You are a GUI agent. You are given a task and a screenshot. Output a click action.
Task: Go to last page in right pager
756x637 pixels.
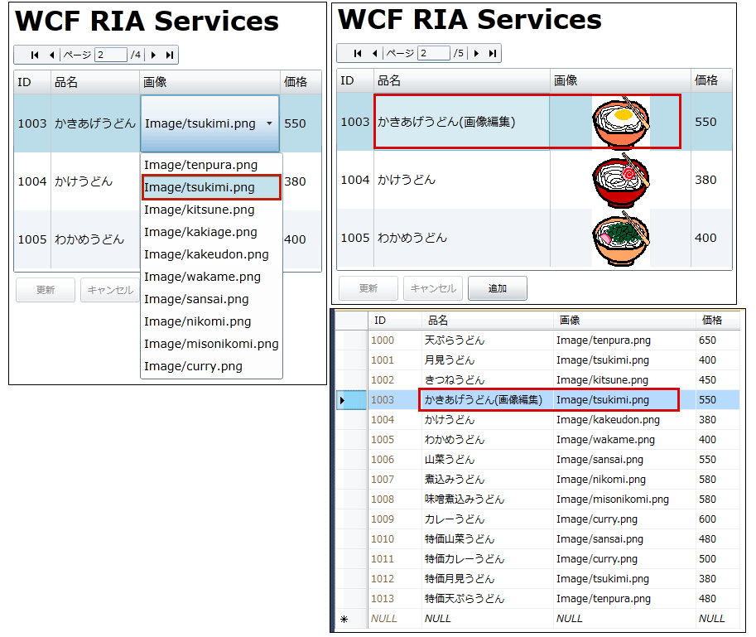(x=492, y=54)
